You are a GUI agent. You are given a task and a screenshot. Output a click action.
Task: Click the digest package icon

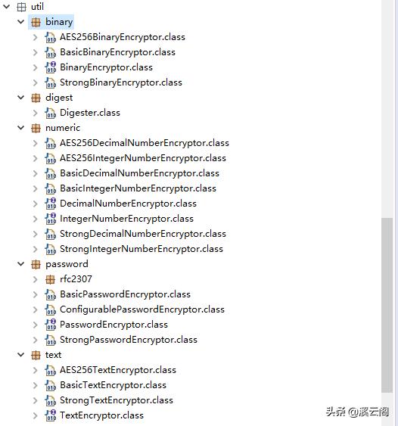click(x=36, y=98)
